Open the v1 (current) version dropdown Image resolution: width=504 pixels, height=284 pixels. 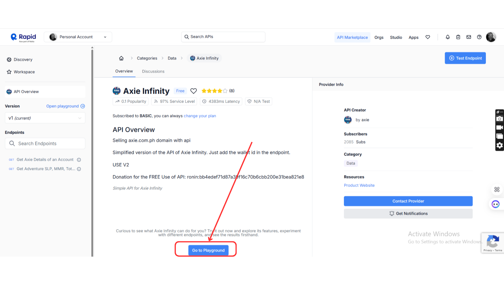[x=45, y=118]
